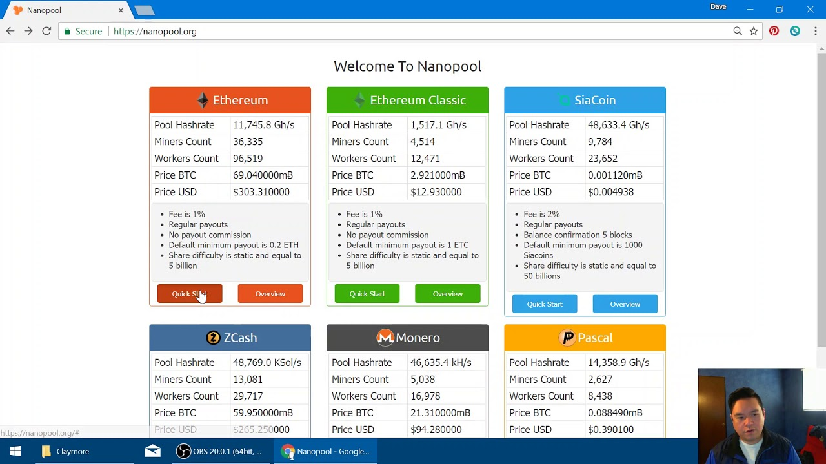
Task: Click the webcam overlay thumbnail
Action: pyautogui.click(x=761, y=416)
